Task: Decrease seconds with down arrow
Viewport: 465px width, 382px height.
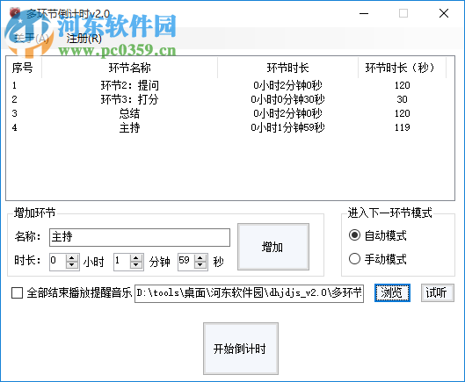Action: 200,265
